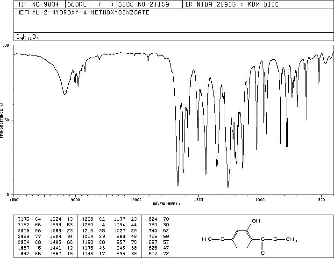
Task: Select peak table entry 1598
Action: pyautogui.click(x=56, y=225)
